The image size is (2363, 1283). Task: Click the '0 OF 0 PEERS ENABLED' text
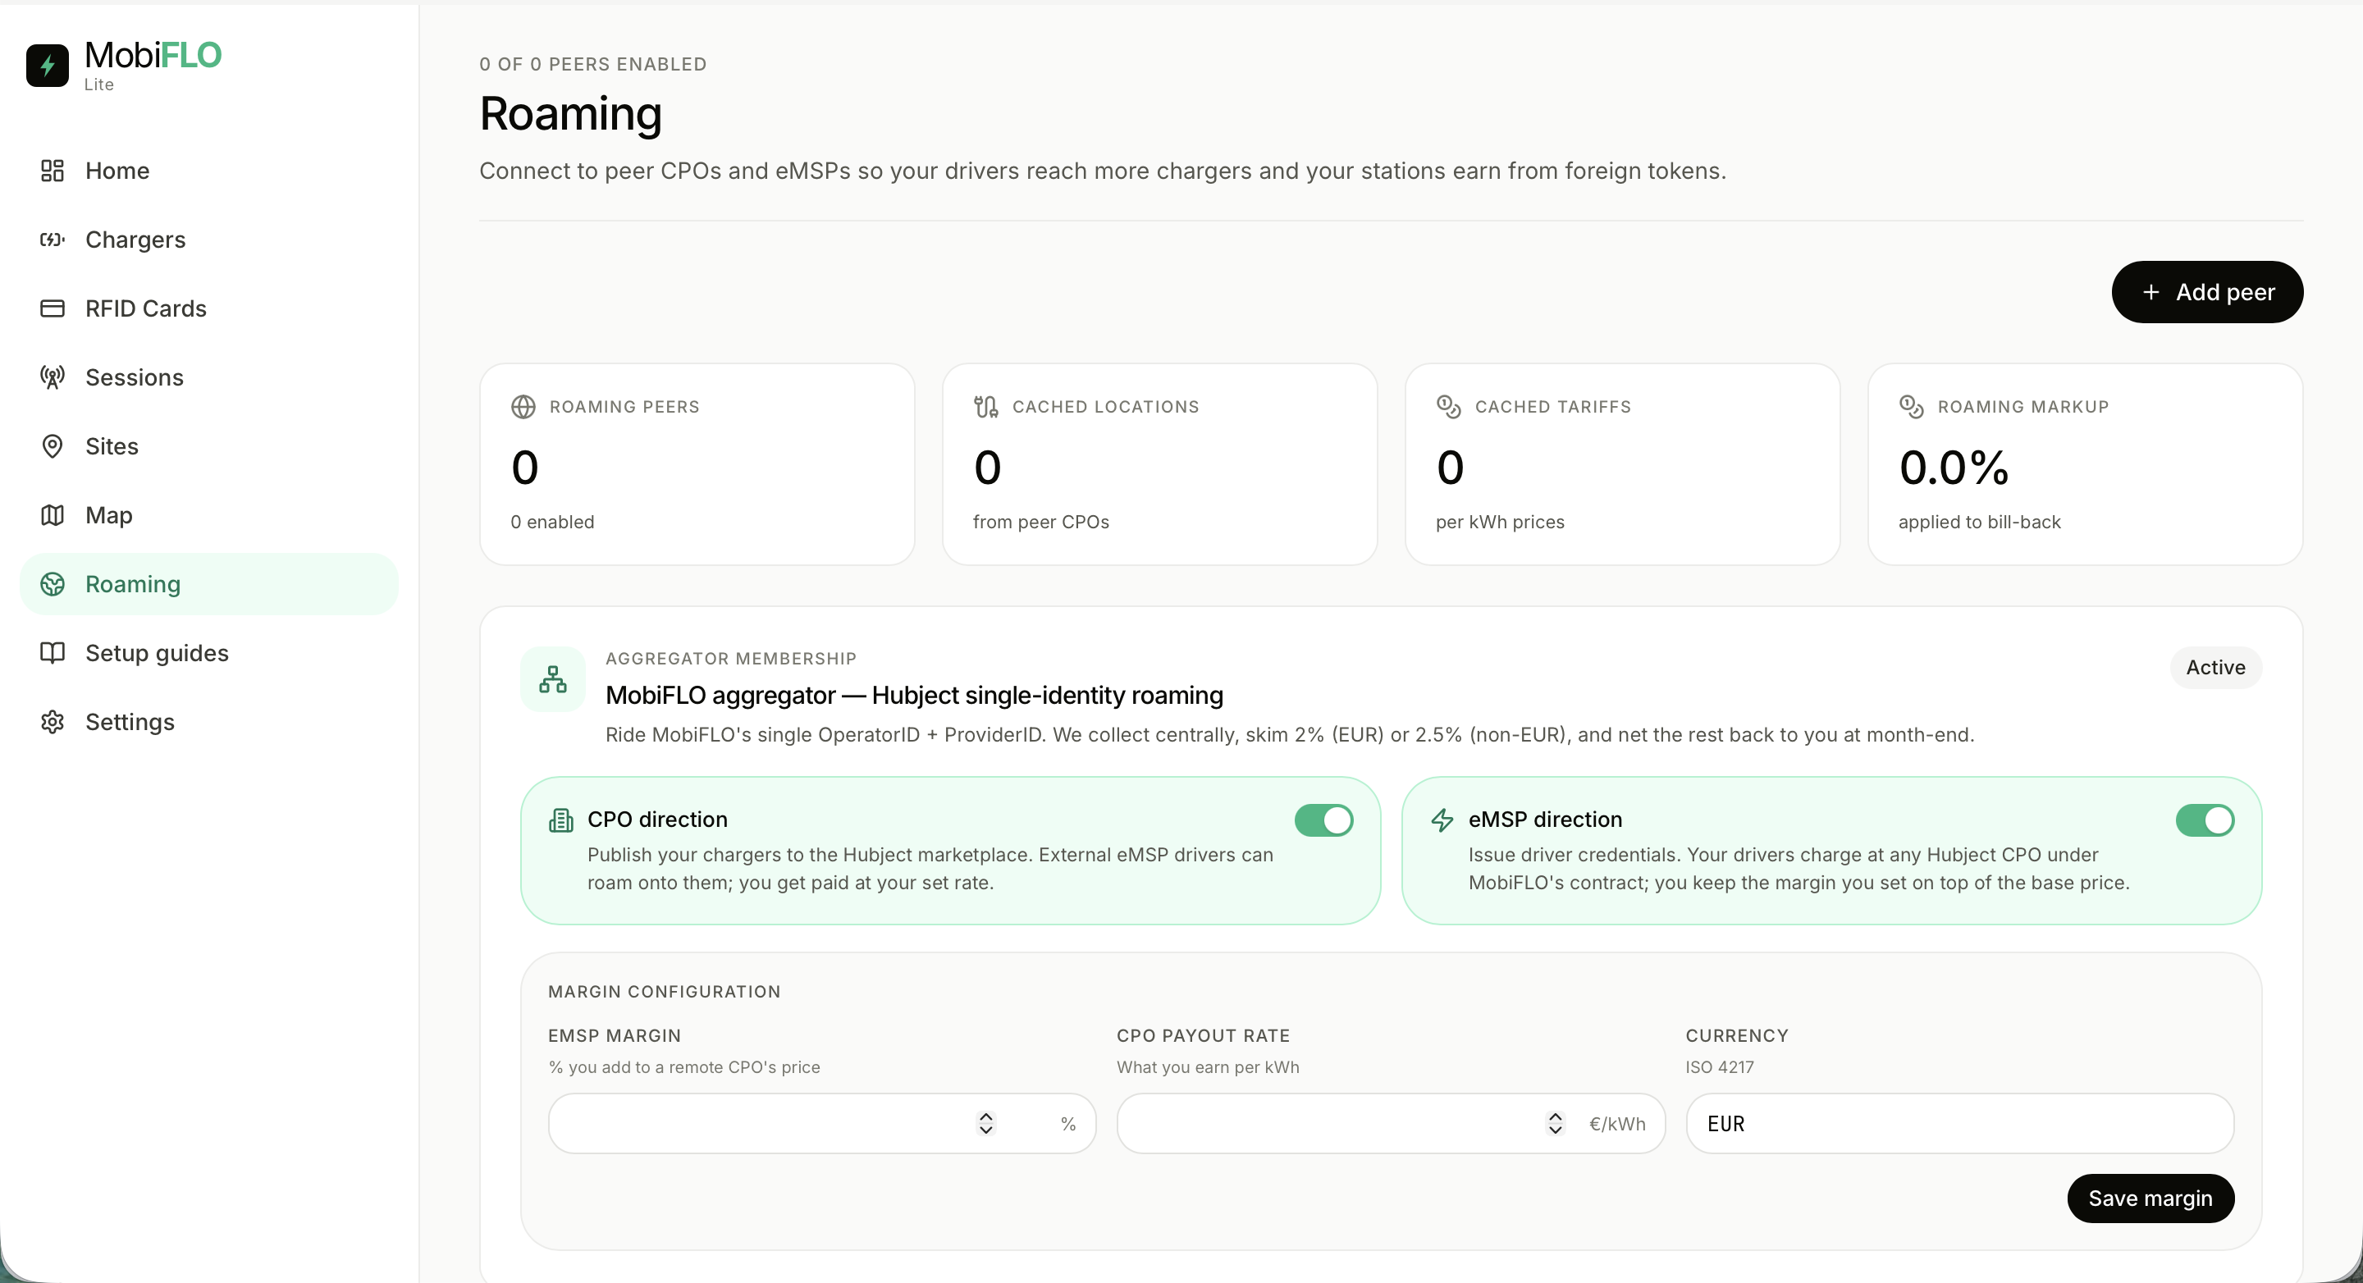click(592, 64)
